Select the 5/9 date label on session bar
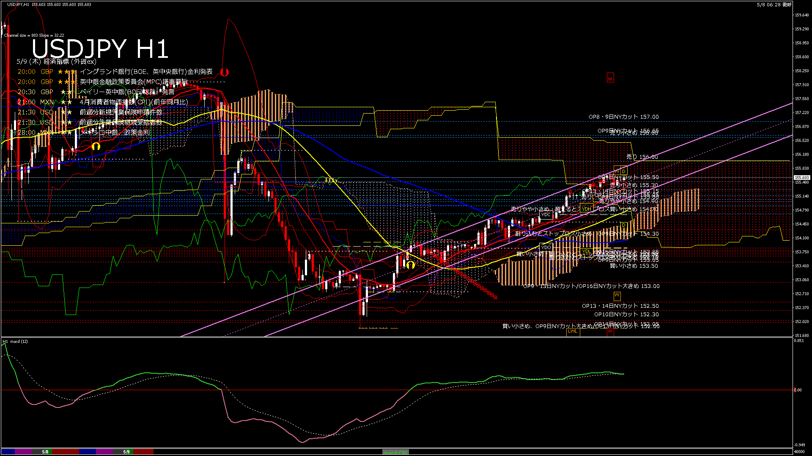The height and width of the screenshot is (456, 812). point(126,452)
